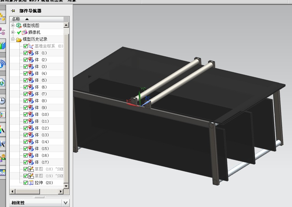The height and width of the screenshot is (207, 292).
Task: Expand the 模型视图 tree node
Action: (x=13, y=25)
